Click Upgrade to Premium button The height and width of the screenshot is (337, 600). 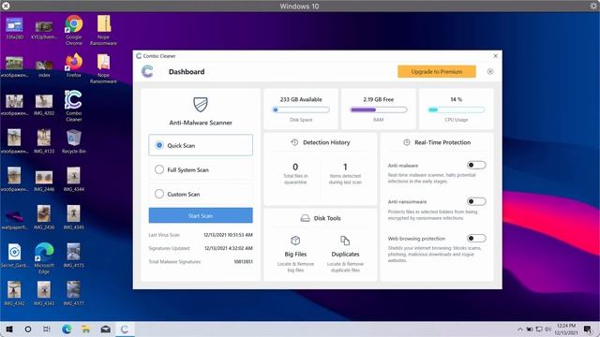click(437, 71)
